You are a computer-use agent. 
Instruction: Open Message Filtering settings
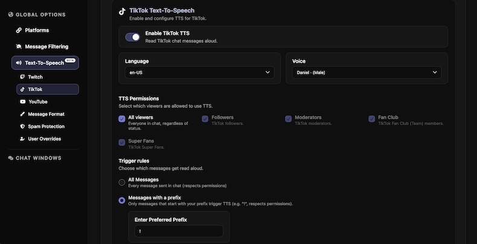(46, 47)
